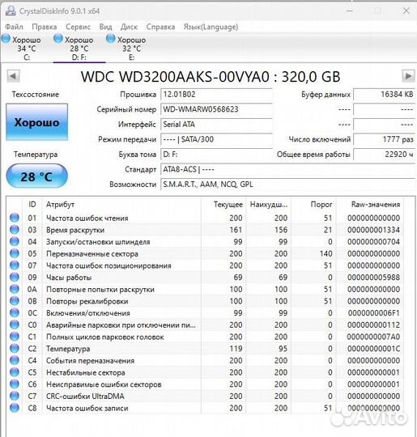
Task: Click the Текущее column header
Action: 223,205
